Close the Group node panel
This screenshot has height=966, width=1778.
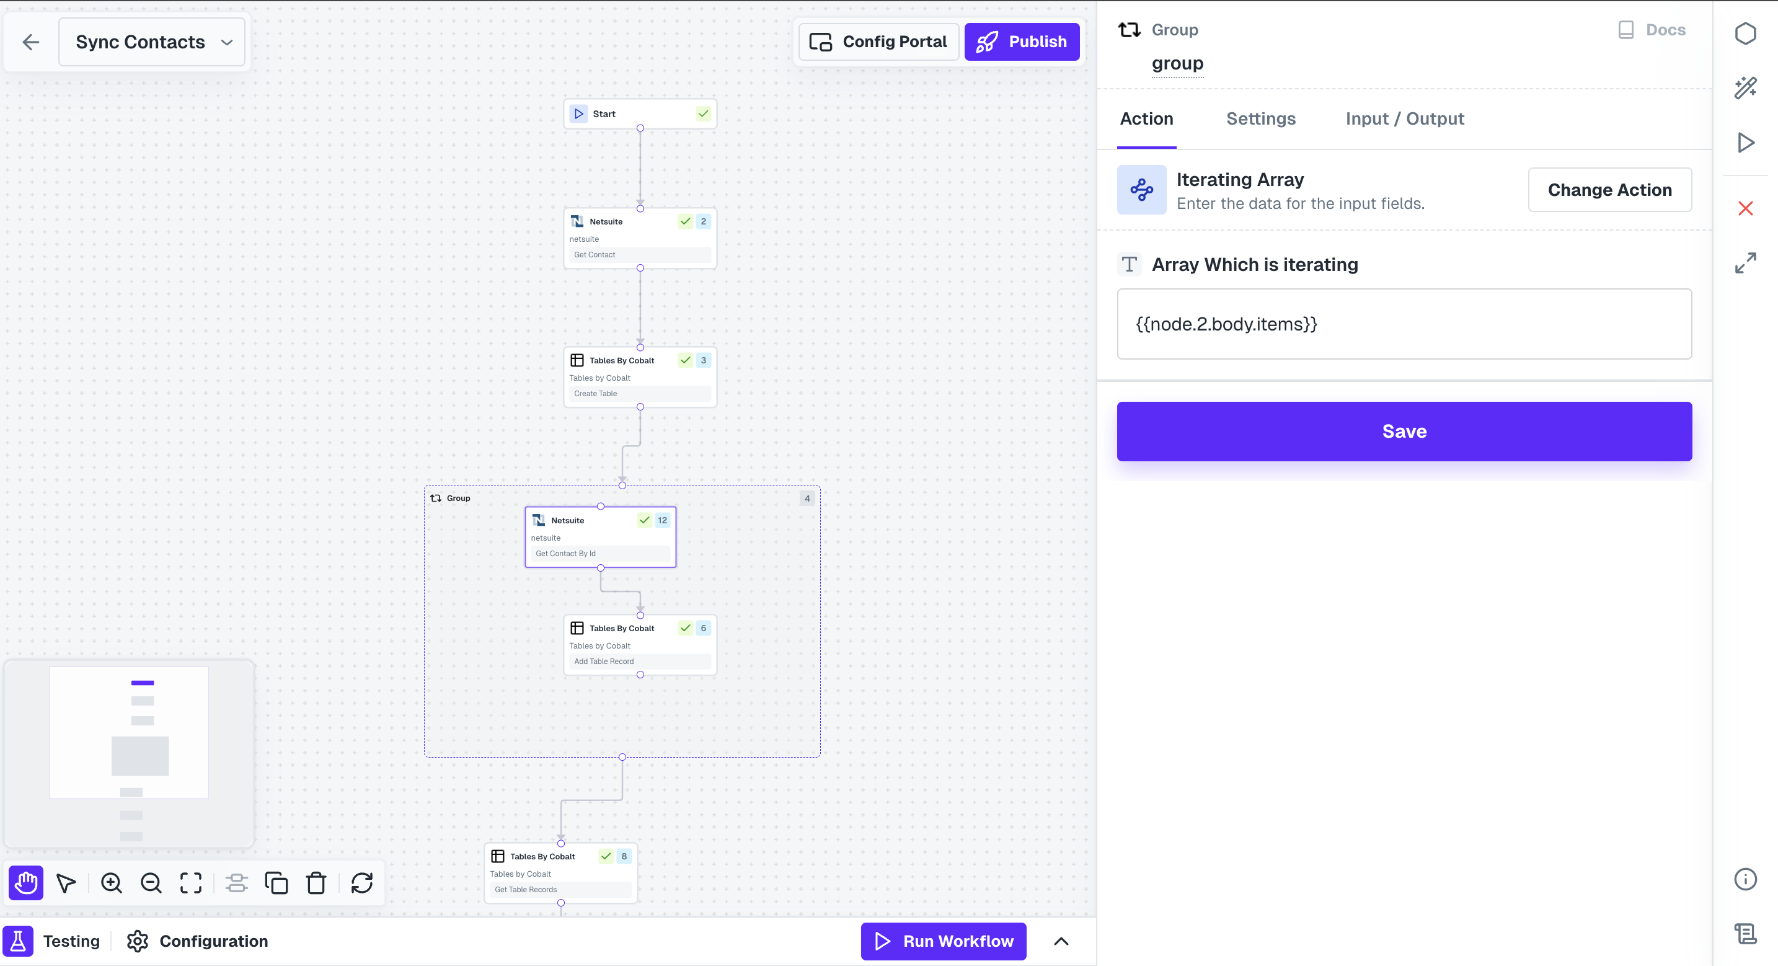1746,208
